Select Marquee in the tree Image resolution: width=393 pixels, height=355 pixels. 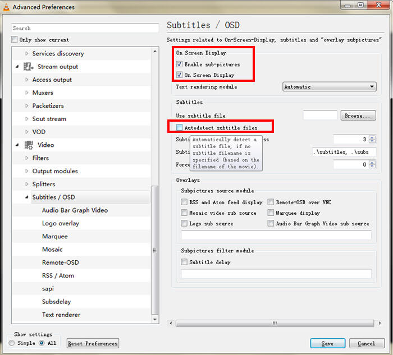[55, 236]
